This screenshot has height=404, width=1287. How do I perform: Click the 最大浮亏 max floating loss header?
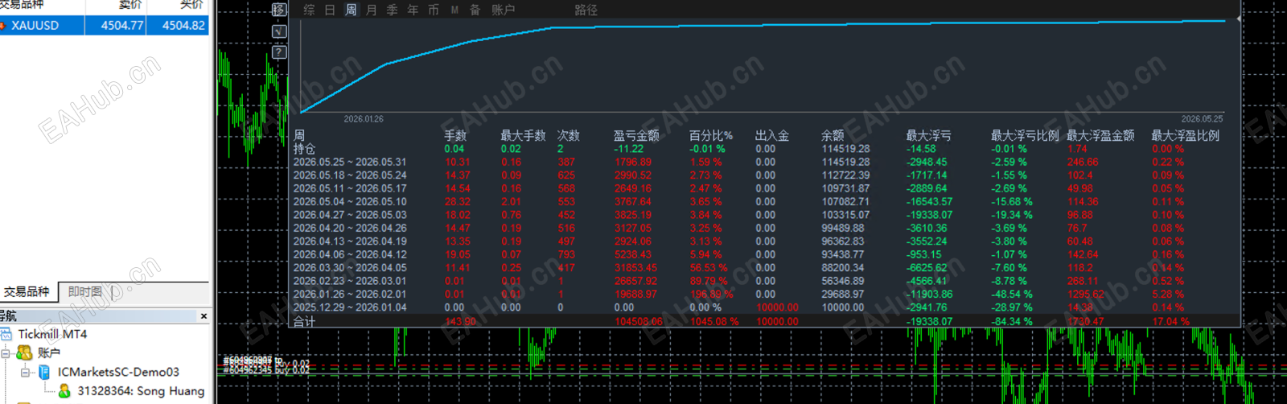click(x=929, y=135)
